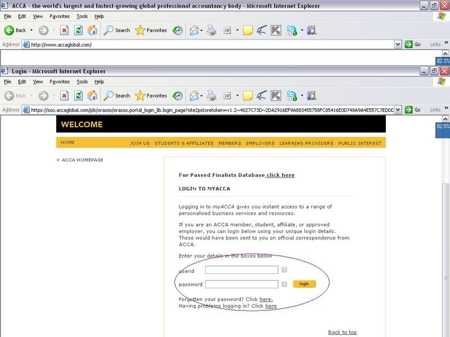Open Search in ACCA homepage window toolbar
Image resolution: width=450 pixels, height=337 pixels.
[117, 30]
